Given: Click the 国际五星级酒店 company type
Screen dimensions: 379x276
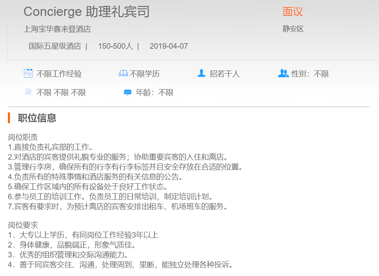Looking at the screenshot, I should 55,46.
